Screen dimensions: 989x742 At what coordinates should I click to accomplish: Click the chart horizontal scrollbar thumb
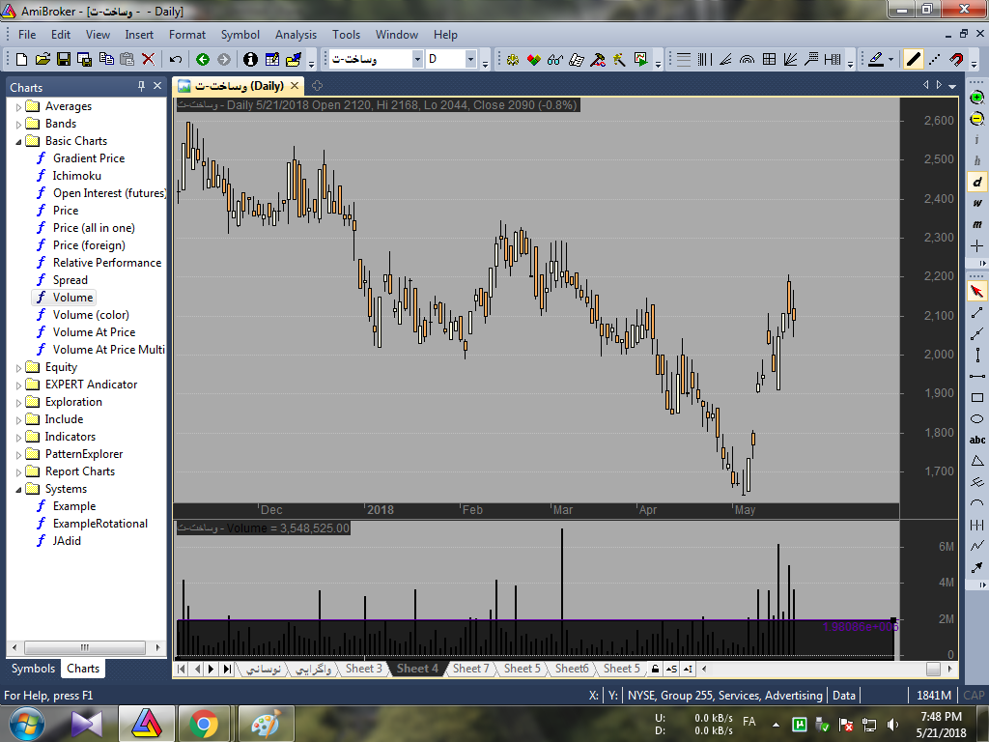pos(933,669)
